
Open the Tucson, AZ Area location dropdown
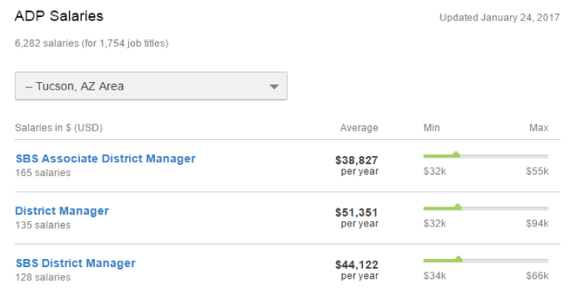pos(151,86)
